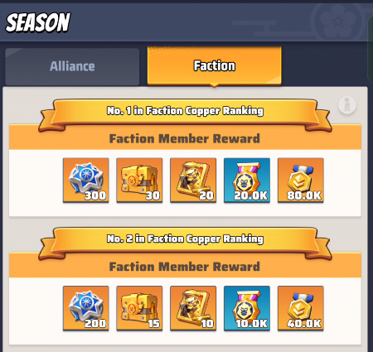Viewport: 373px width, 352px height.
Task: Tap the gold rank medal showing 80.0K
Action: click(301, 181)
